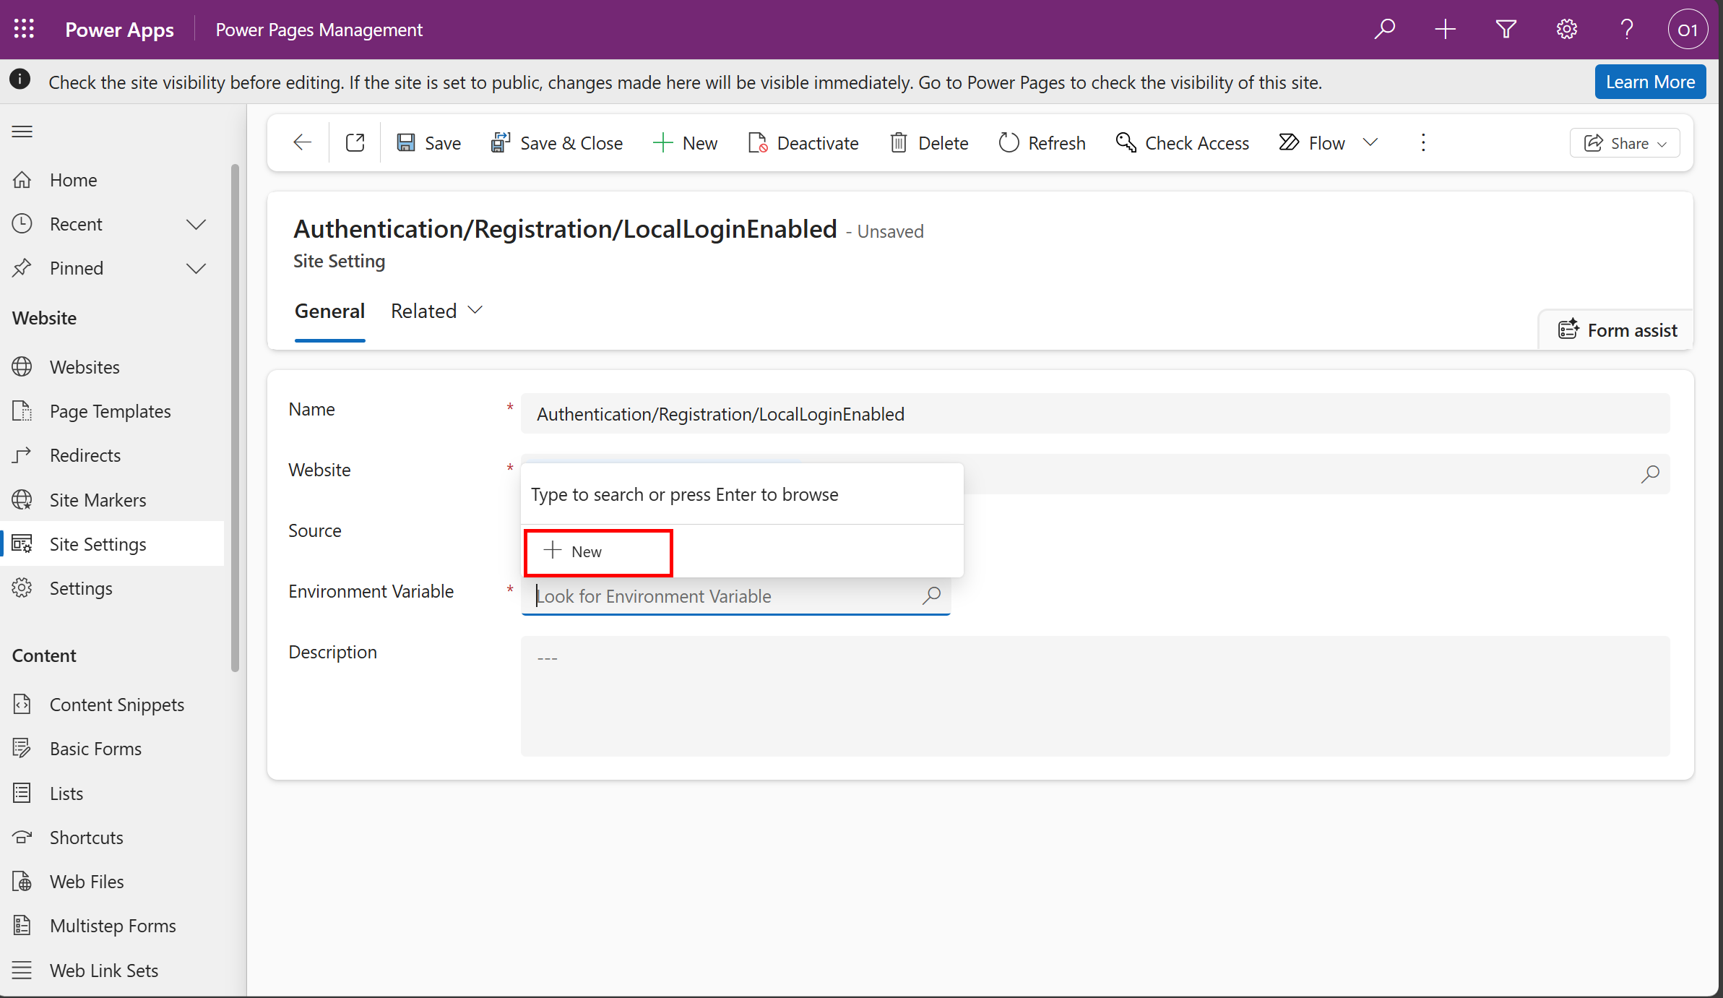This screenshot has height=998, width=1723.
Task: Click the Form assist panel toggle
Action: [1618, 330]
